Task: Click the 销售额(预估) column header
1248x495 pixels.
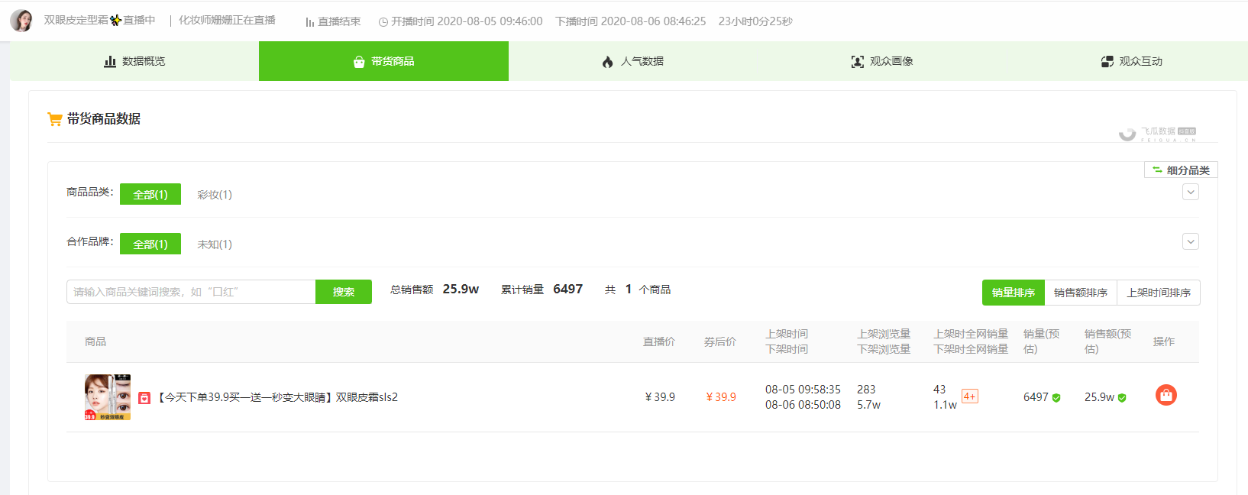Action: pos(1108,341)
